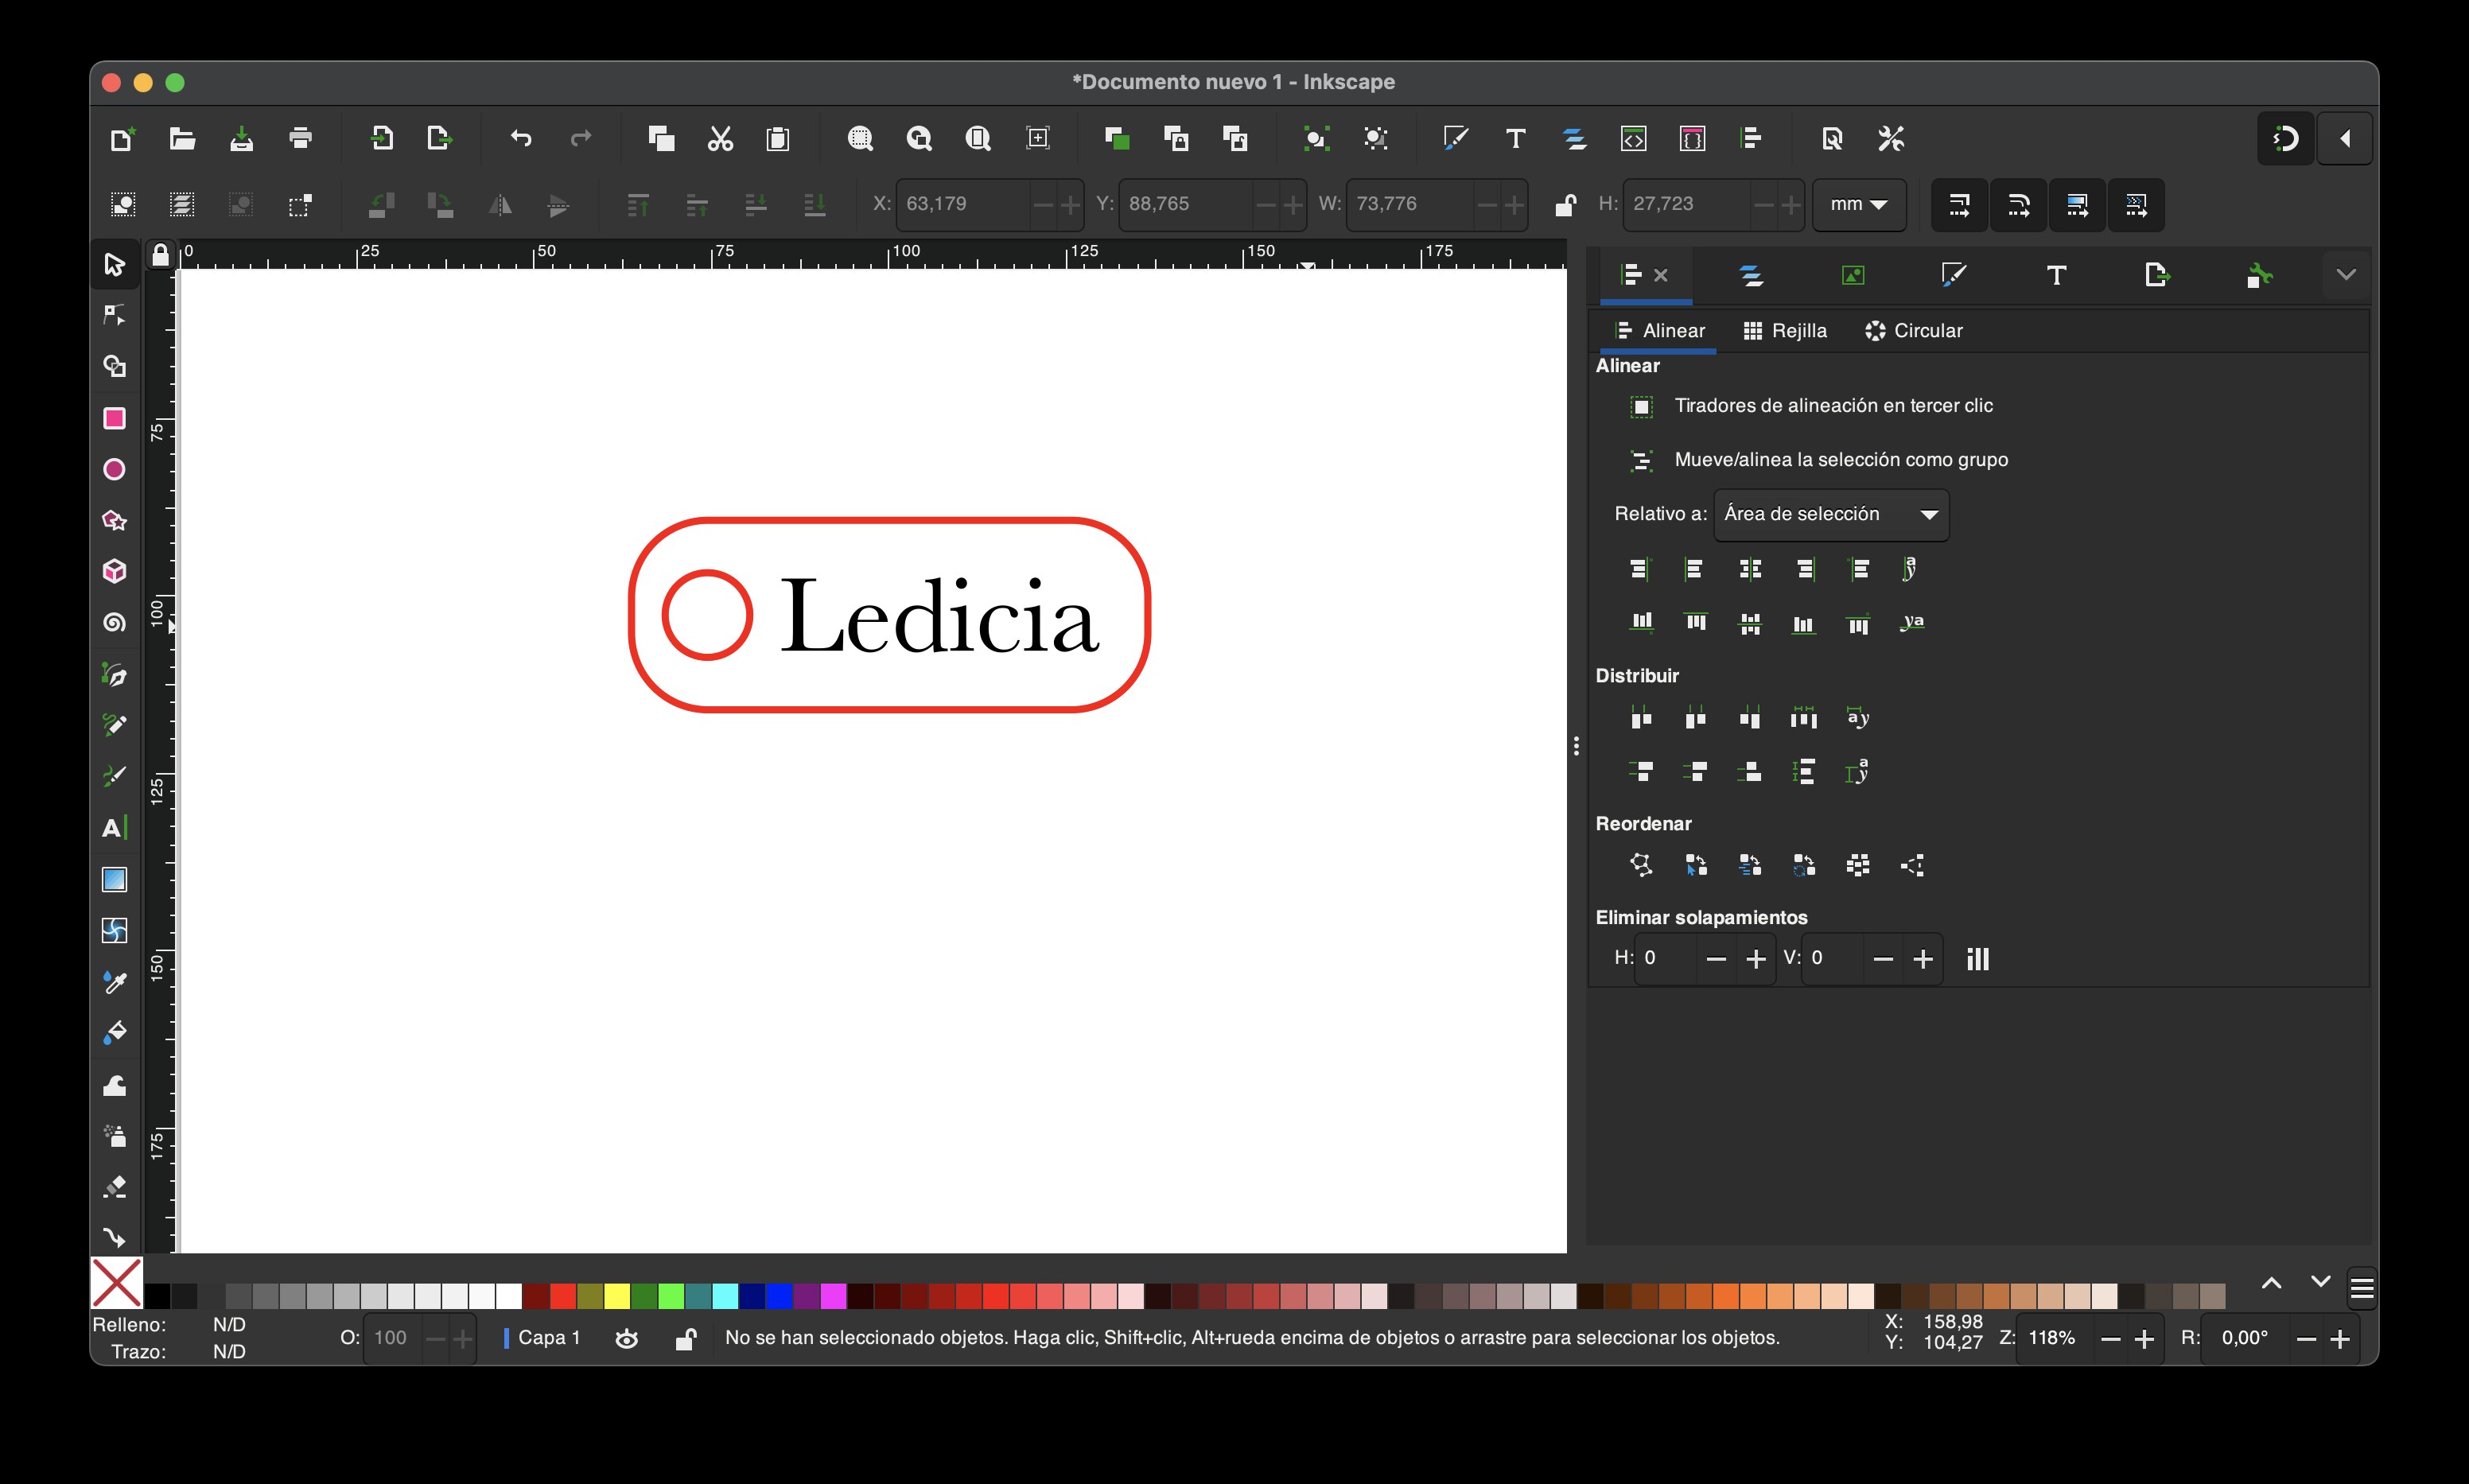Switch to the Rejilla tab
This screenshot has height=1484, width=2469.
1785,331
